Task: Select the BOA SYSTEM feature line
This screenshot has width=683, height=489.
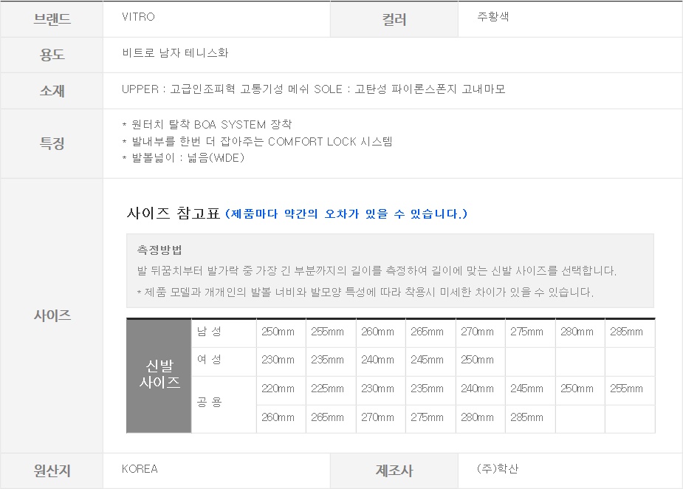Action: tap(207, 125)
